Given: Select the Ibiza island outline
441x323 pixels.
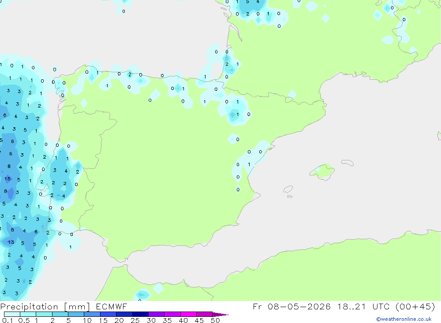Looking at the screenshot, I should pyautogui.click(x=288, y=189).
